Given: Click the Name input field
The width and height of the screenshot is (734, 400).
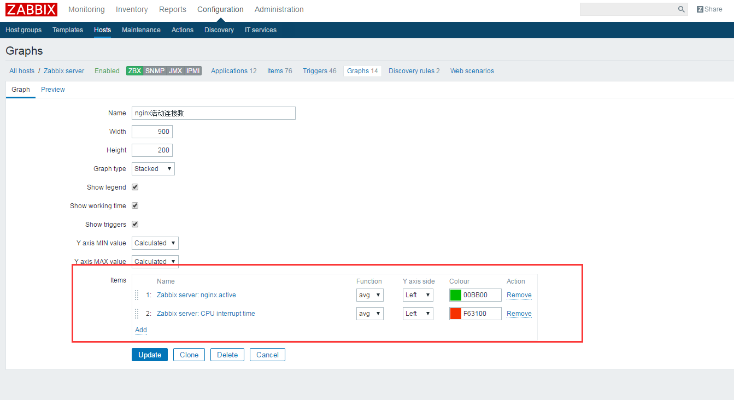Looking at the screenshot, I should coord(214,113).
